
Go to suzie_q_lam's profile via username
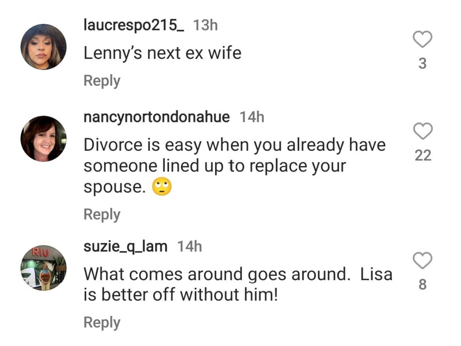pos(126,246)
